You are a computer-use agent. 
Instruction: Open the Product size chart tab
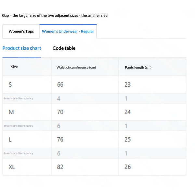[22, 48]
